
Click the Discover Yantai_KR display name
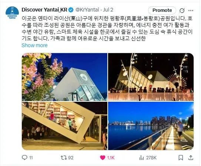coord(44,10)
